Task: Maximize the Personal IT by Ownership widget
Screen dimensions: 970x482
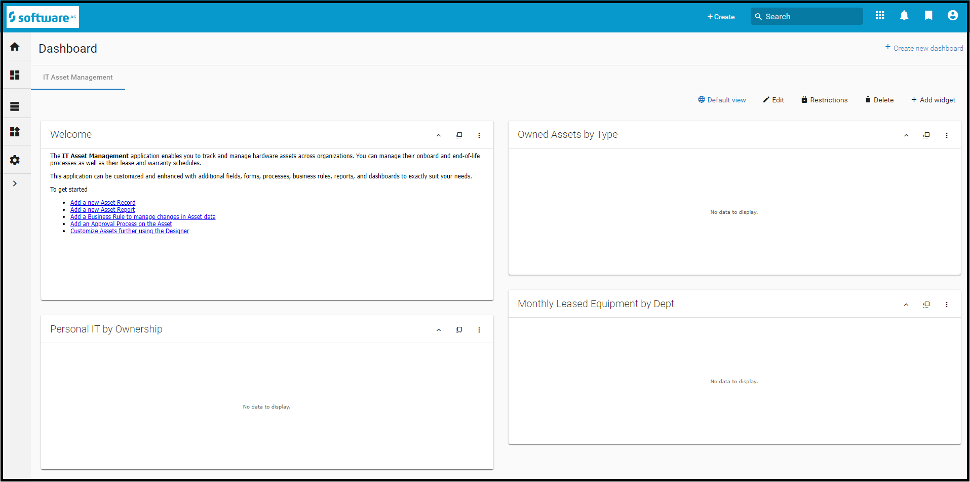Action: coord(459,330)
